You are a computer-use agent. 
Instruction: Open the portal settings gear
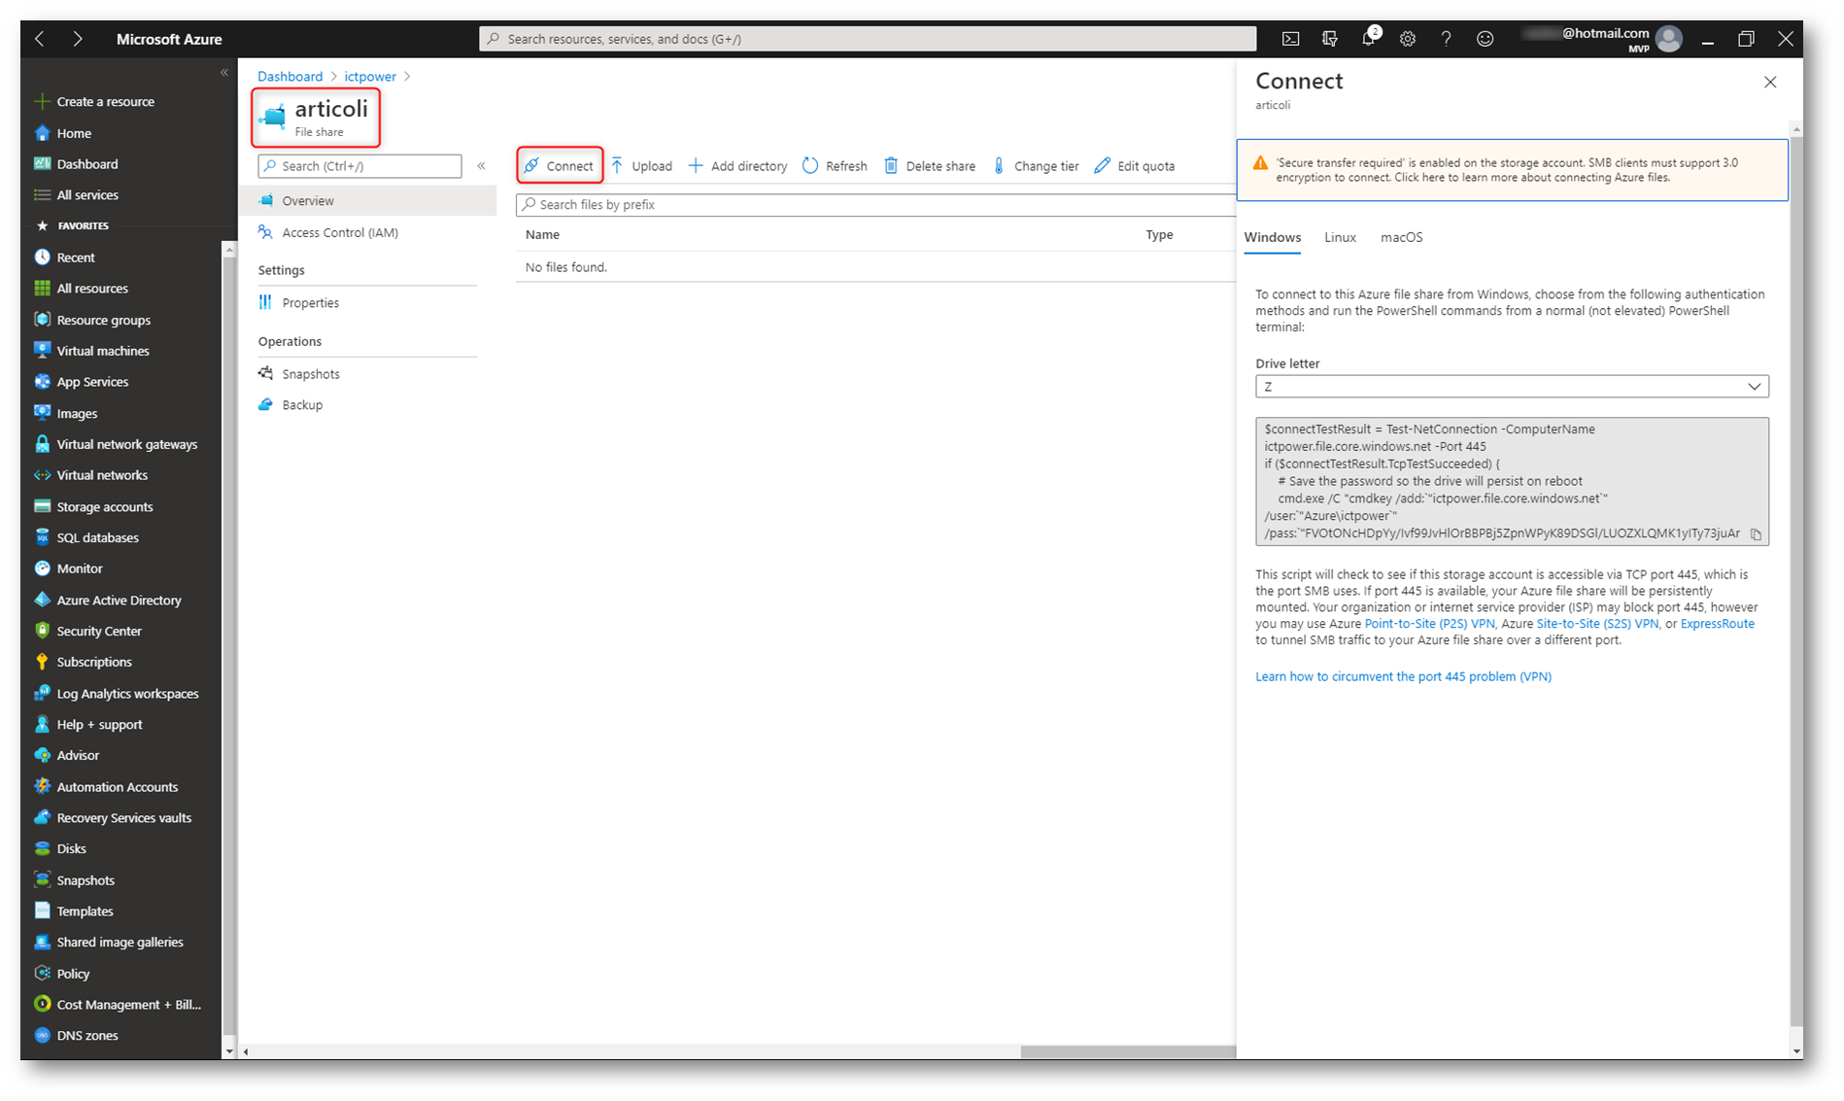point(1407,39)
